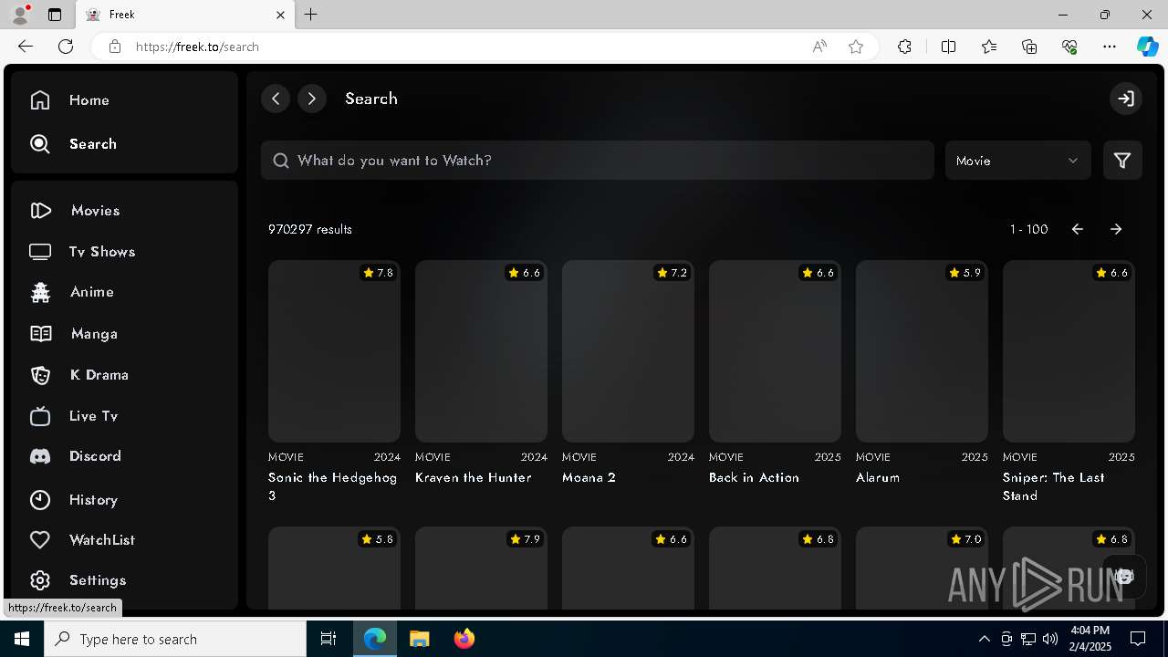The image size is (1168, 657).
Task: Open Browser essentials heart icon
Action: tap(1069, 47)
